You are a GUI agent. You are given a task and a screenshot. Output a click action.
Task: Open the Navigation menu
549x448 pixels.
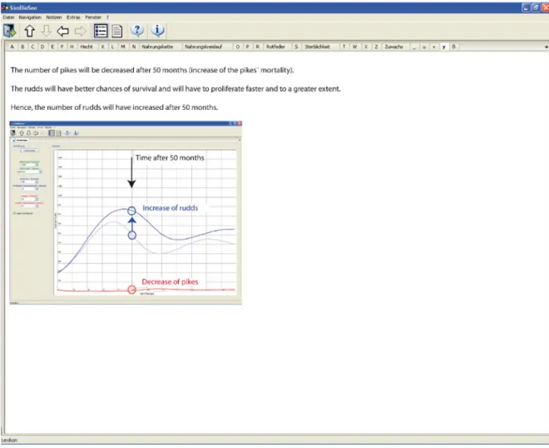coord(30,17)
